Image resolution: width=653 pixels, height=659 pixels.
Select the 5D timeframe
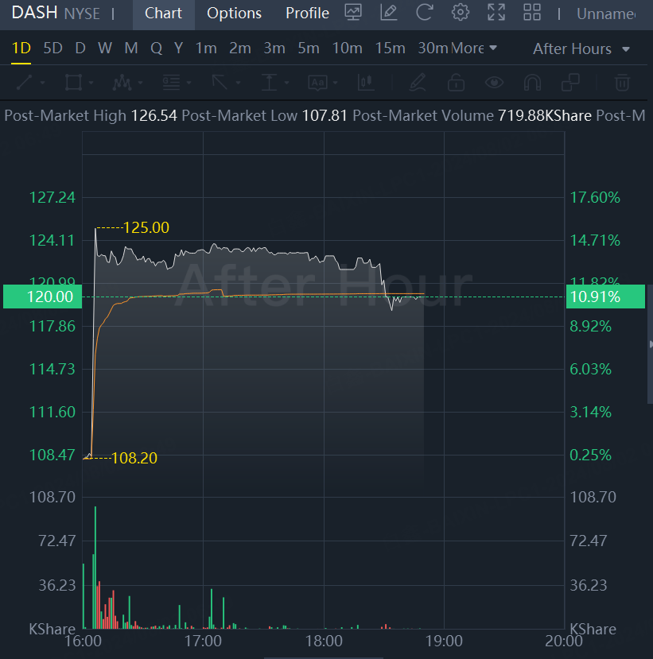pos(53,48)
